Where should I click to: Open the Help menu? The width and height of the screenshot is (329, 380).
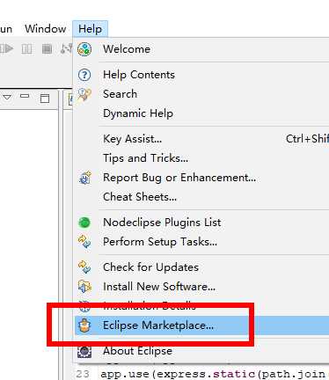[90, 29]
